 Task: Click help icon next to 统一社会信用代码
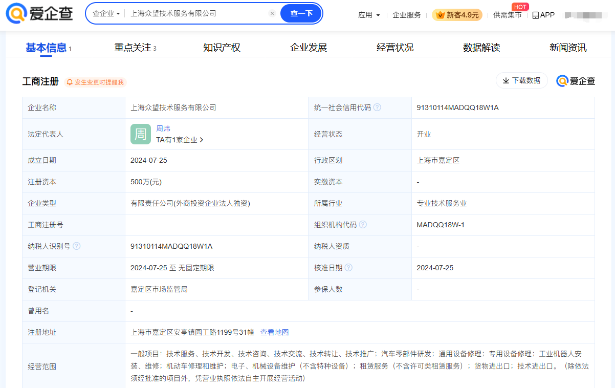(x=377, y=107)
